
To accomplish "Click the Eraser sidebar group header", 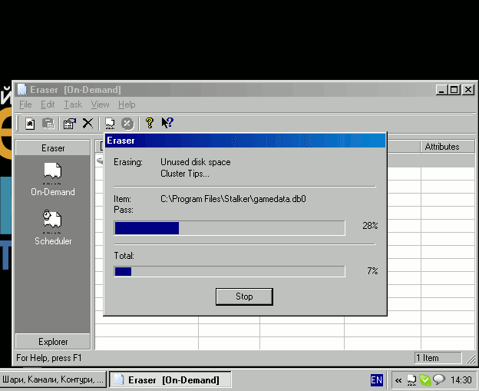I will pyautogui.click(x=53, y=148).
